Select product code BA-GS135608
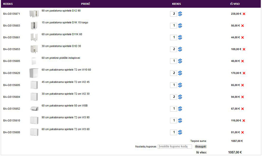The height and width of the screenshot is (162, 262). point(12,132)
